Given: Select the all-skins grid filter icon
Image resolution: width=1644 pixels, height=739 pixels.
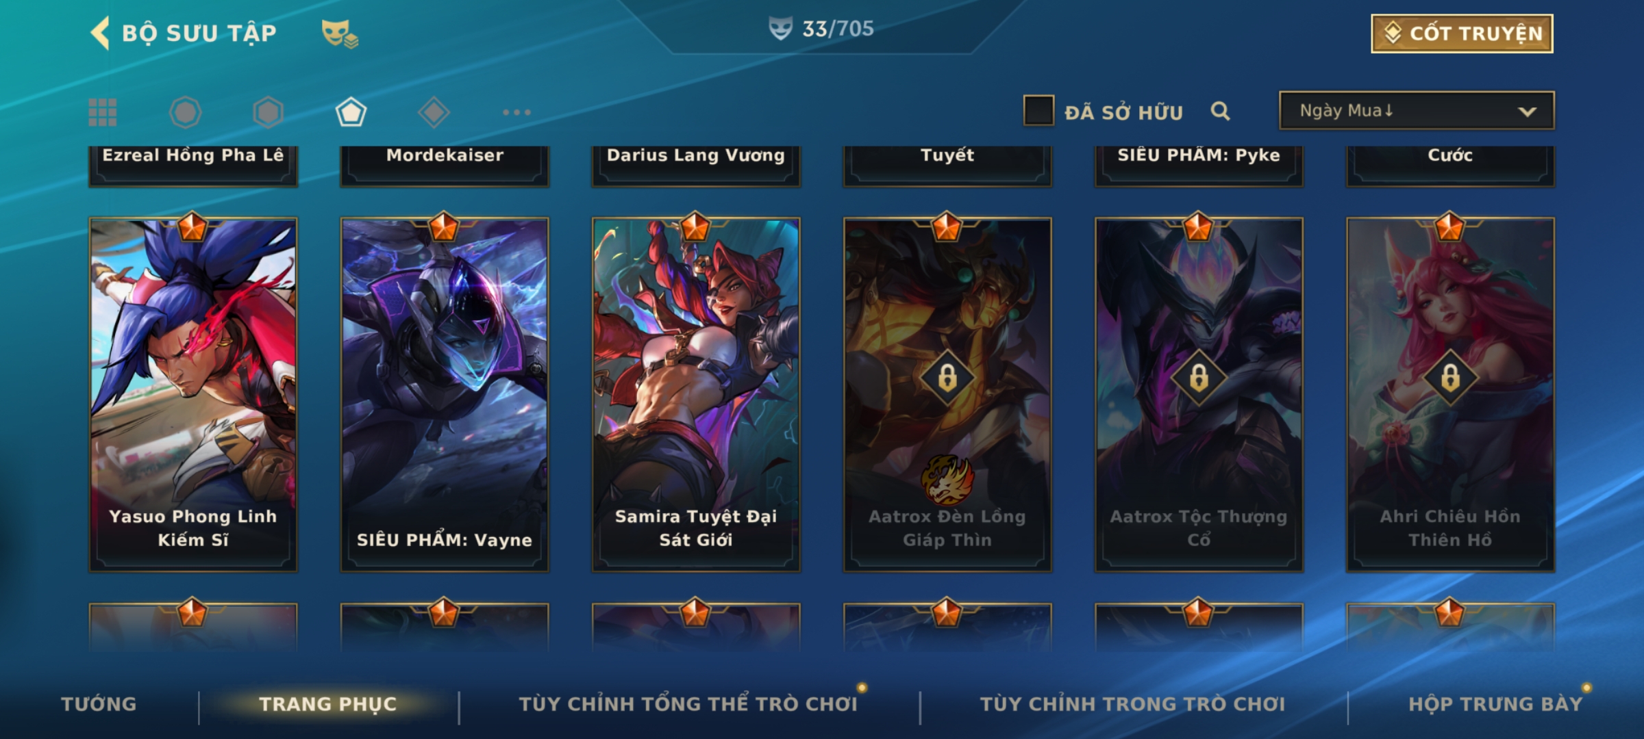Looking at the screenshot, I should [x=103, y=112].
